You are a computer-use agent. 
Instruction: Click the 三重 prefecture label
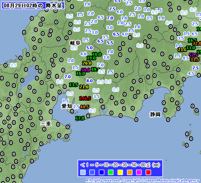[46, 124]
